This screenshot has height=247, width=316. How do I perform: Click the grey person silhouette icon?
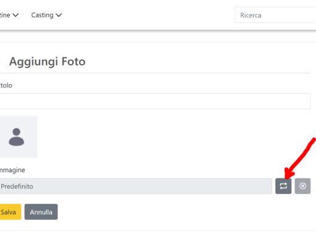click(x=16, y=137)
